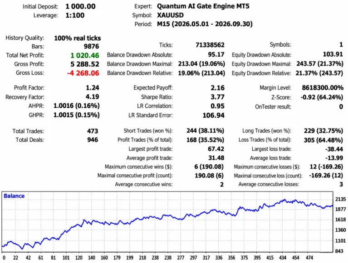This screenshot has width=348, height=263.
Task: Click the average profit trade value 31.48
Action: [216, 158]
